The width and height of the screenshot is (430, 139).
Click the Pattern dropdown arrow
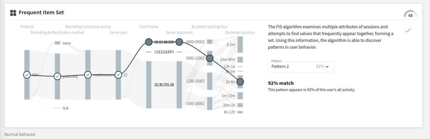pos(327,67)
